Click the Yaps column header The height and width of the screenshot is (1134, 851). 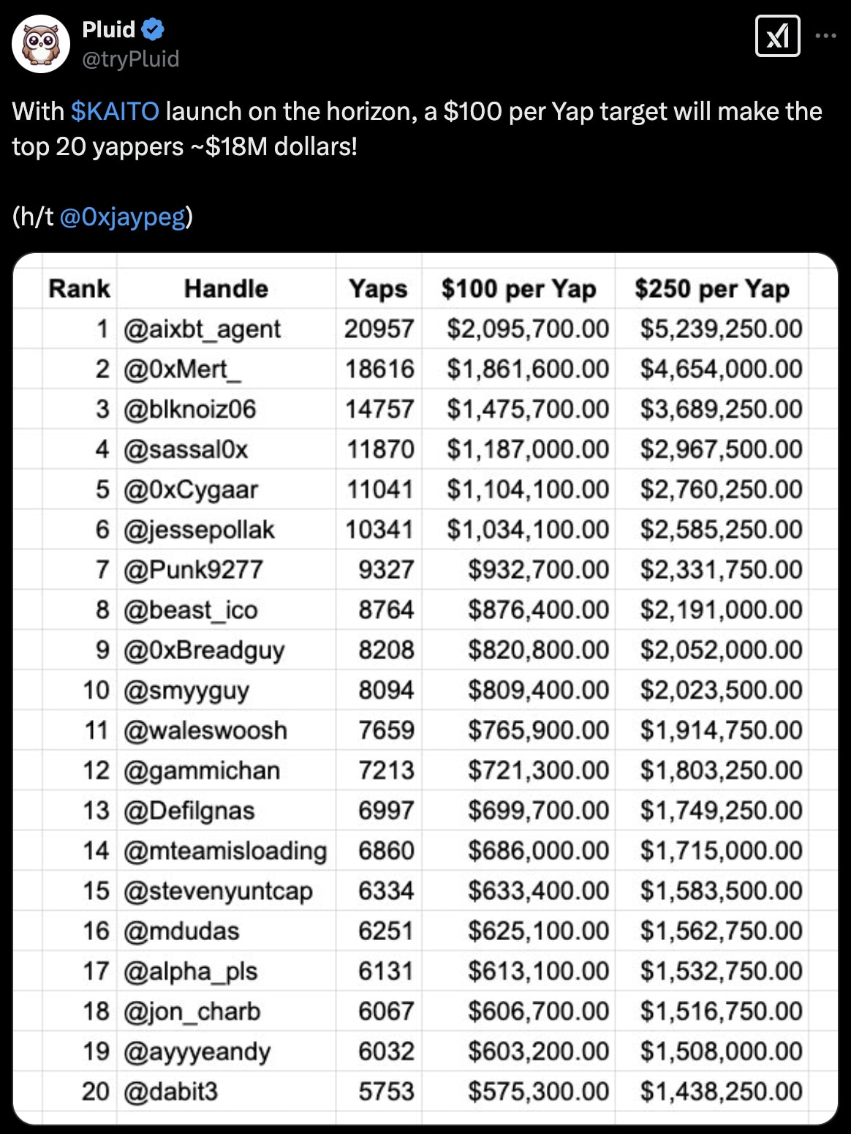(378, 288)
